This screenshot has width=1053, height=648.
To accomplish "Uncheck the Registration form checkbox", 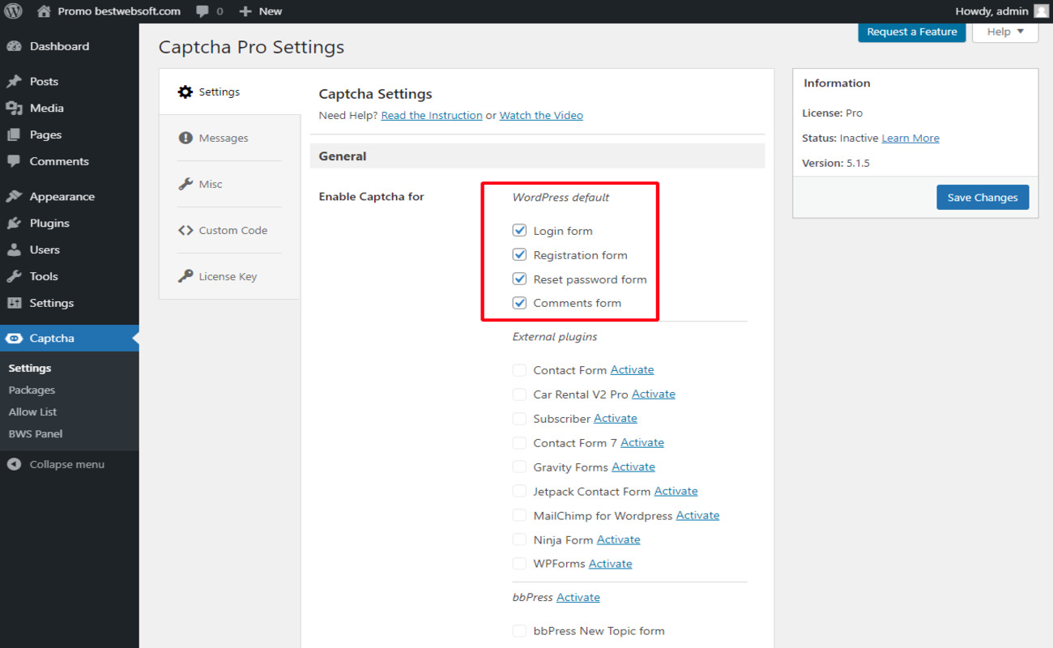I will [519, 255].
